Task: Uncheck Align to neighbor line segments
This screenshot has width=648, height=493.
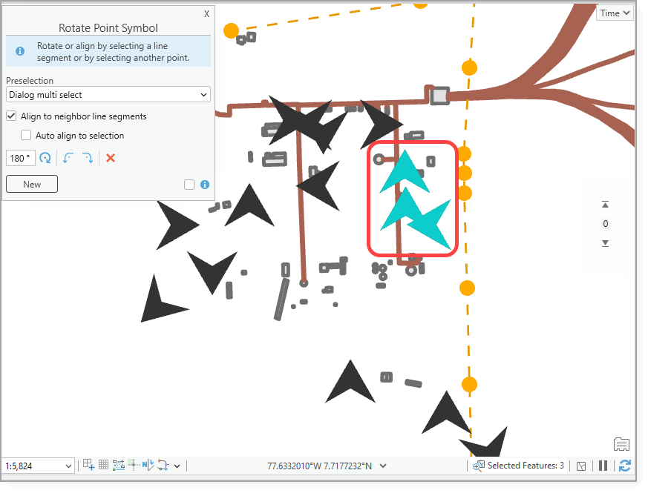Action: [11, 116]
